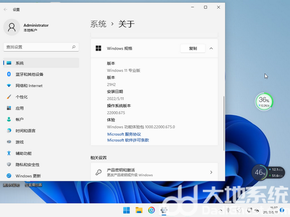Click the 36% green desktop widget
This screenshot has height=217, width=290.
coord(264,102)
